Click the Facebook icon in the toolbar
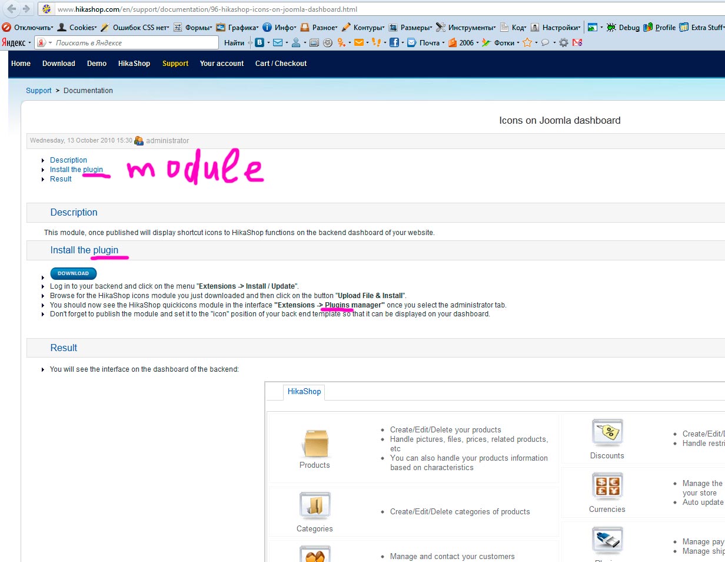This screenshot has width=725, height=562. coord(395,43)
